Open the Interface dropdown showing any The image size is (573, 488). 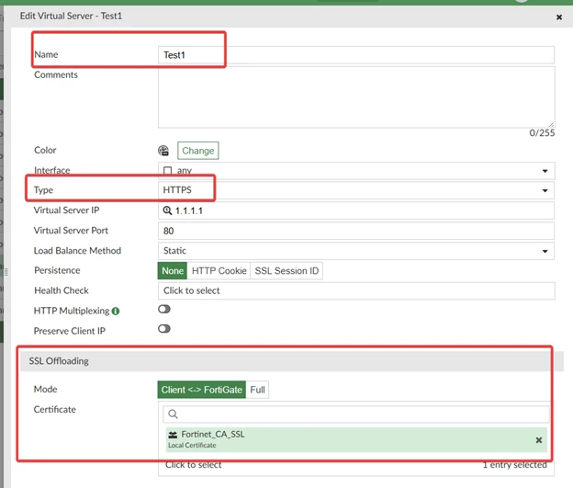click(x=356, y=170)
